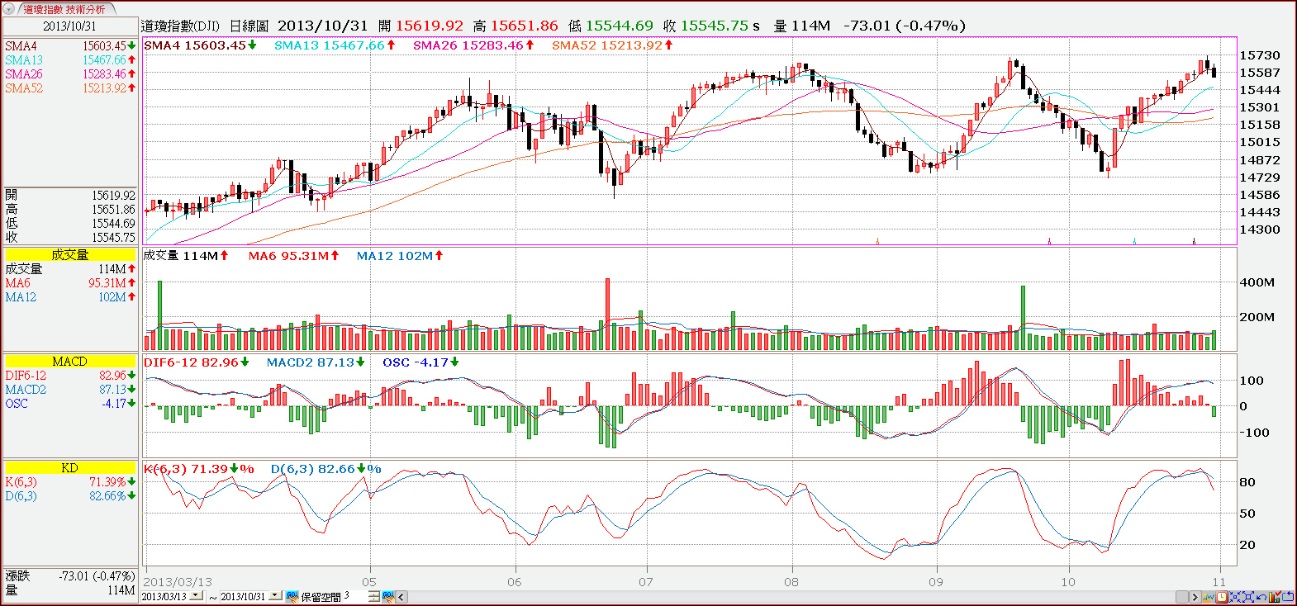Click the DIF6-12 82.96 legend in the MACD chart
This screenshot has width=1297, height=606.
click(197, 362)
